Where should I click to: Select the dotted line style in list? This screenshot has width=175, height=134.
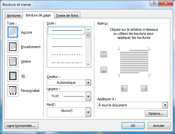(x=67, y=38)
